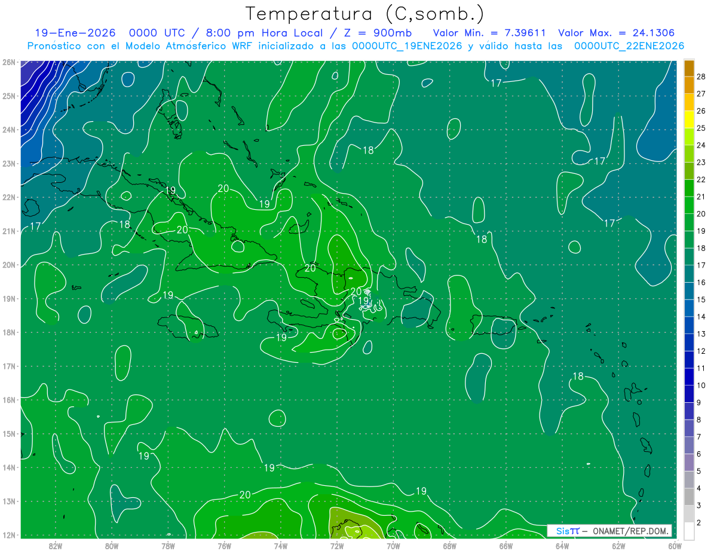Select the '70W' longitude axis label
The image size is (717, 554).
tap(393, 546)
